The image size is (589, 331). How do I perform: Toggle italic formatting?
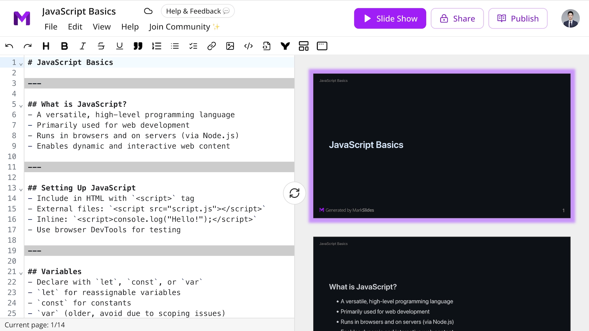[x=83, y=46]
